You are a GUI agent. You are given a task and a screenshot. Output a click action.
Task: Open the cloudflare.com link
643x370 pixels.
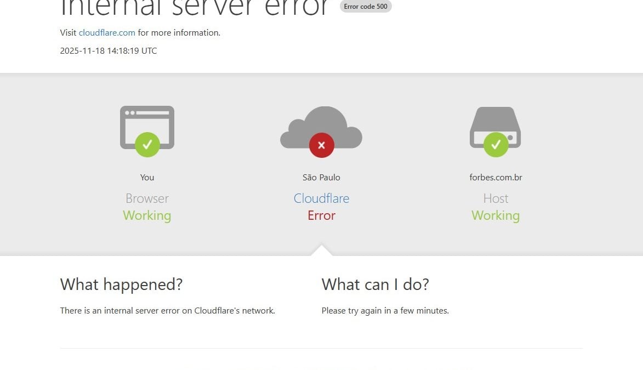coord(107,33)
